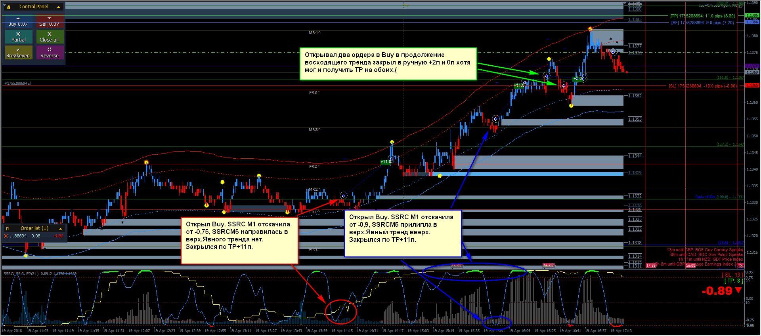Close order 88694 with the orange X
This screenshot has width=761, height=336.
[6, 236]
